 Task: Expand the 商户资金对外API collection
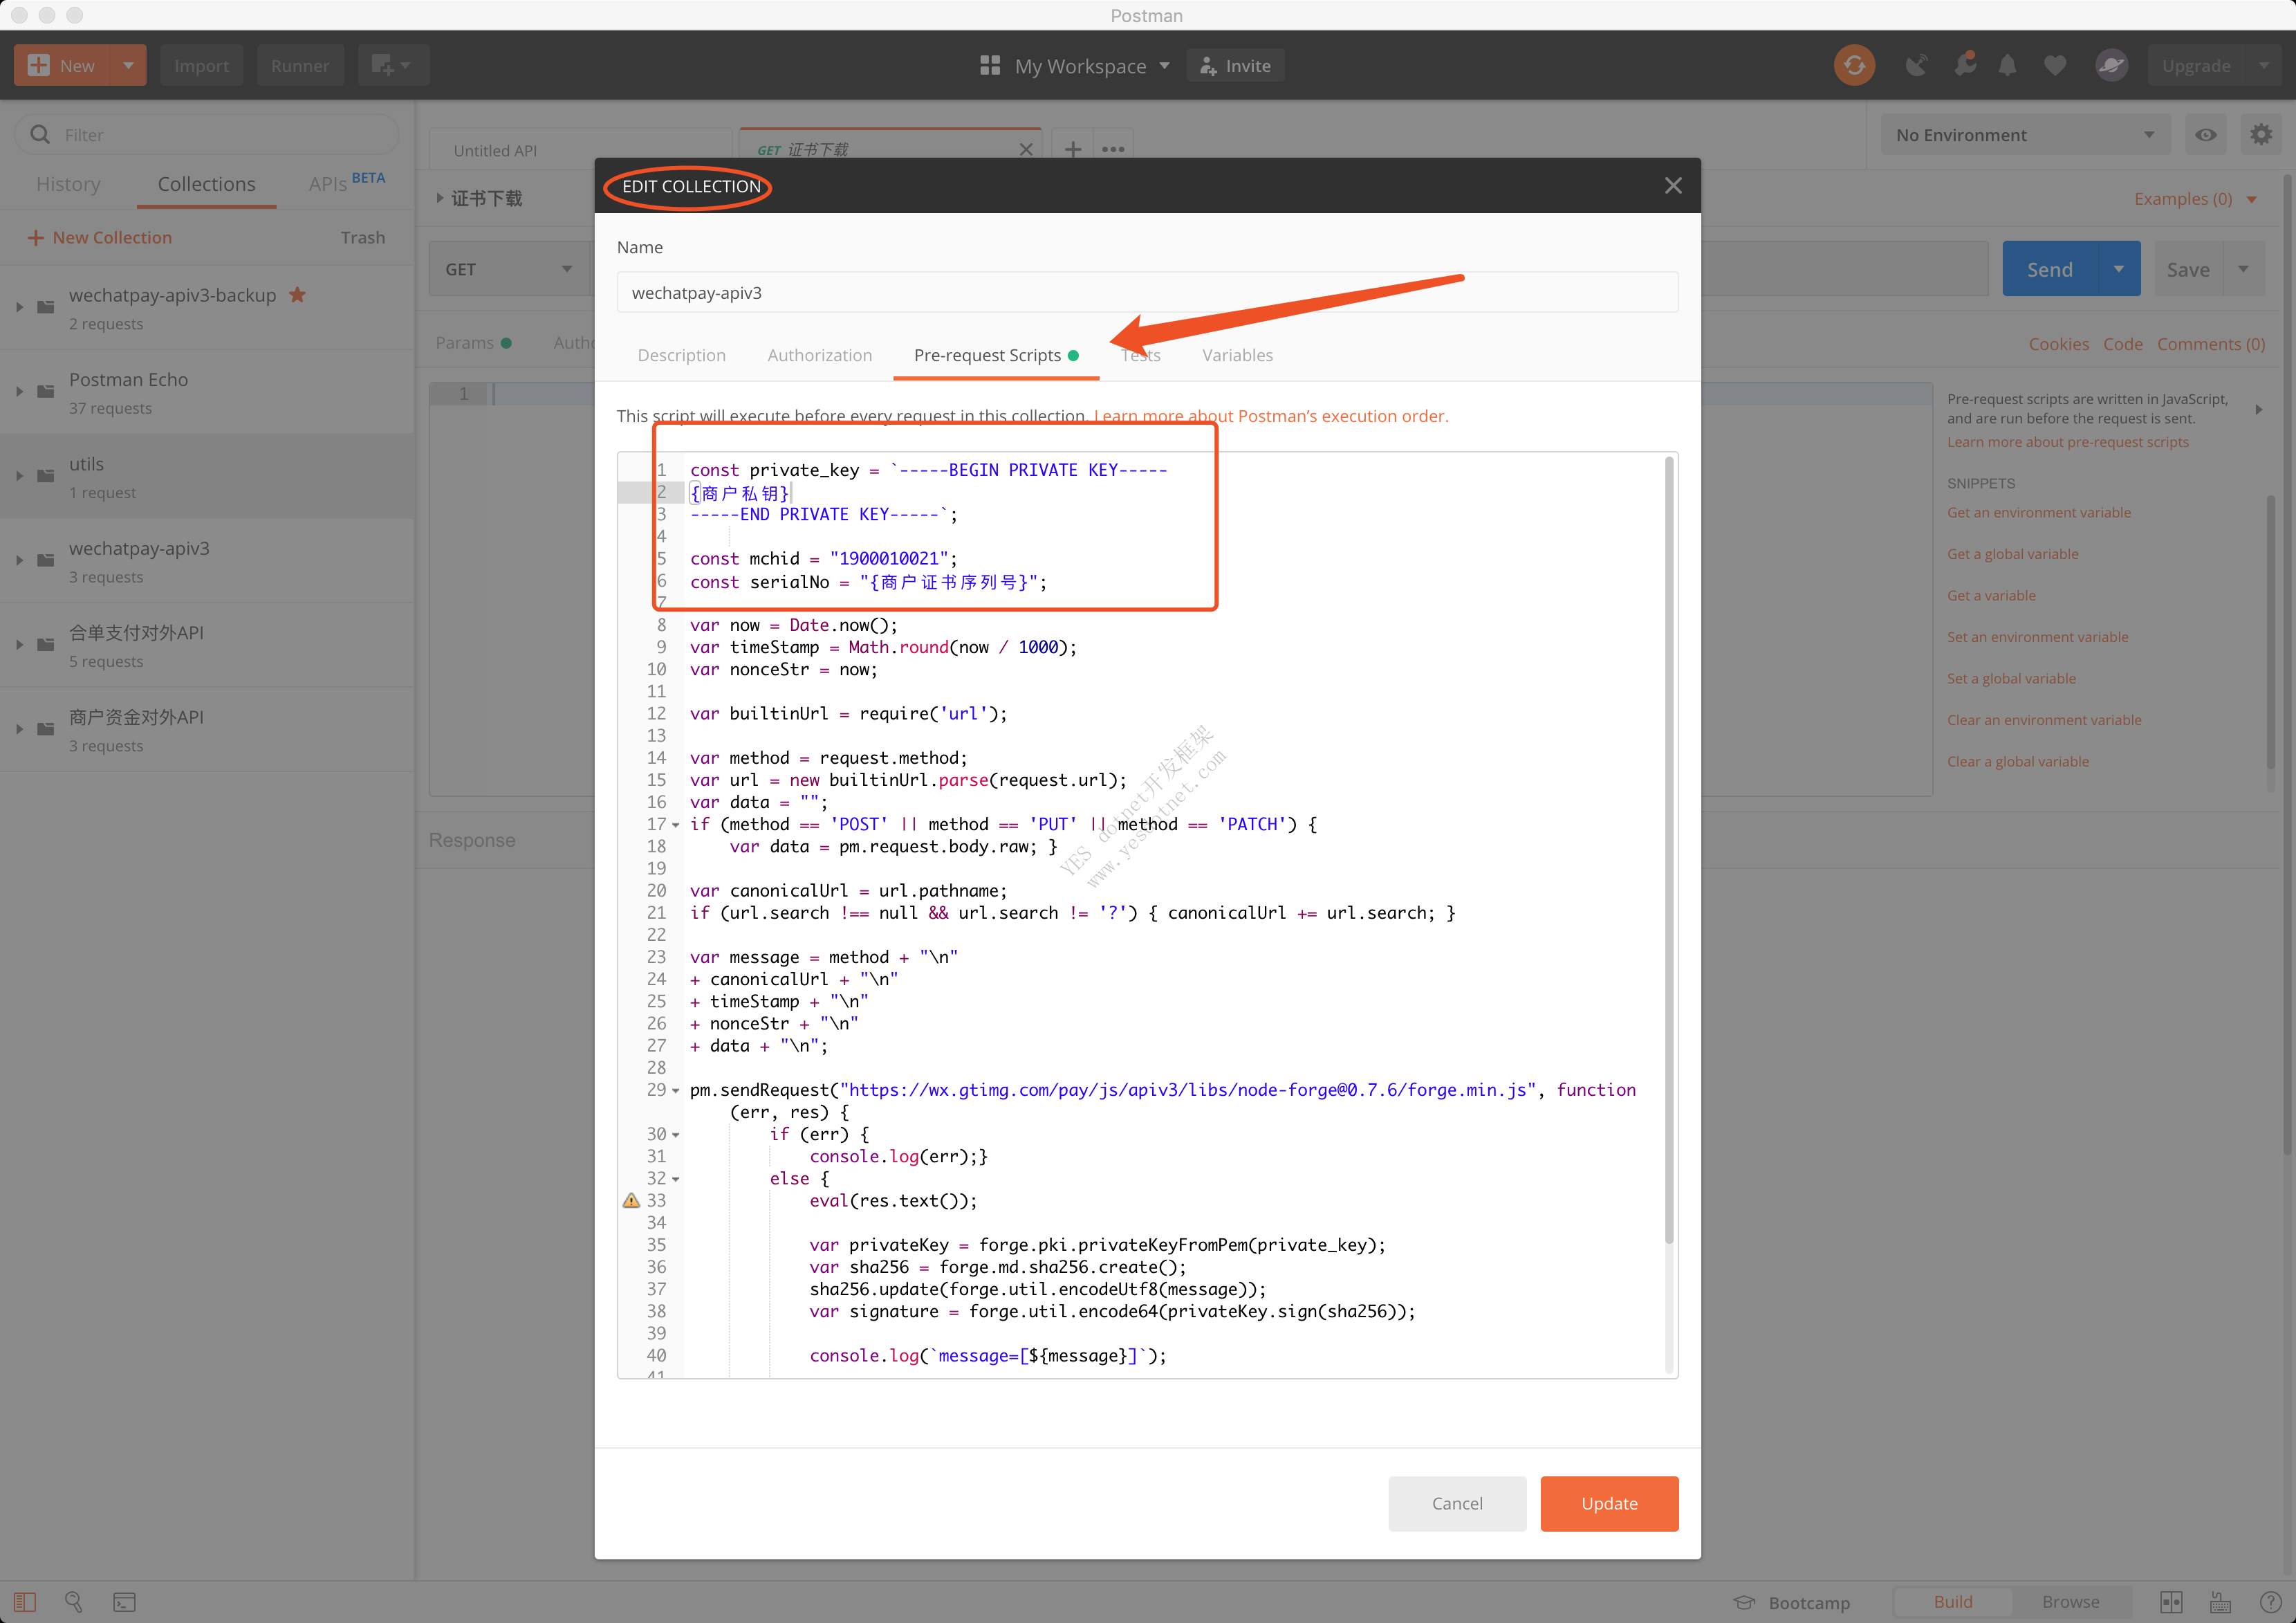click(x=19, y=728)
